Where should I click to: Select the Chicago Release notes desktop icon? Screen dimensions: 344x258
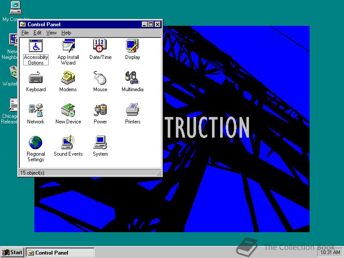pos(13,104)
